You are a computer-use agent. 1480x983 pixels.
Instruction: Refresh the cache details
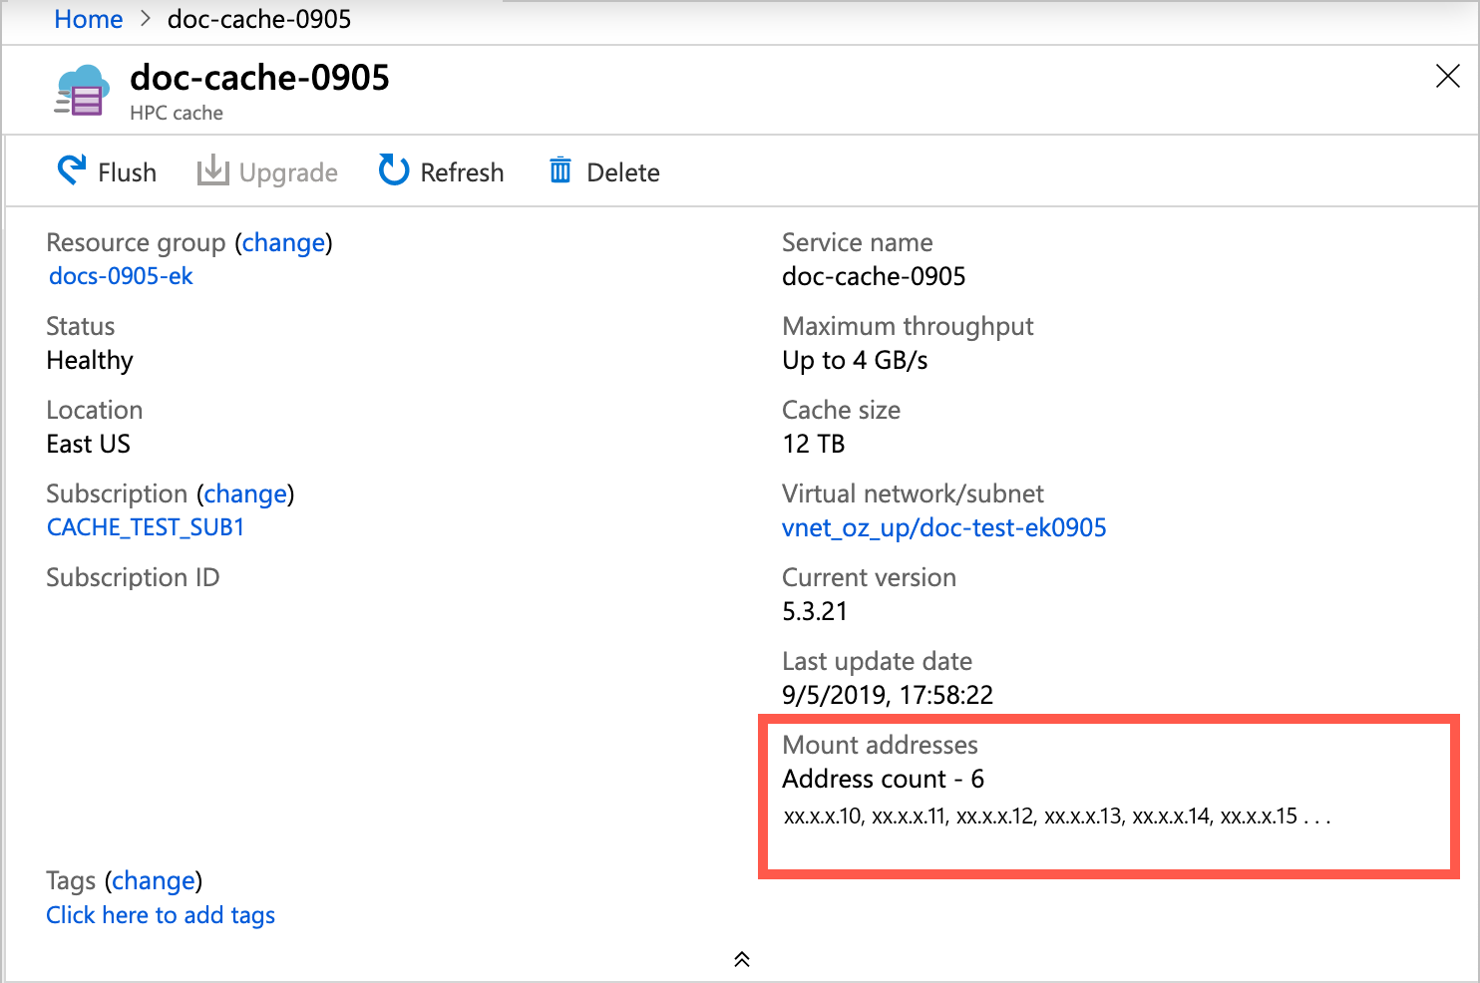pyautogui.click(x=440, y=170)
